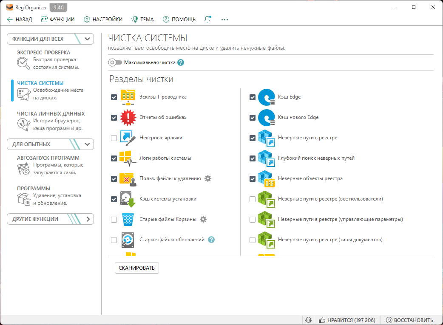Open the ПОМОЩЬ menu
Screen dimensions: 443x325
click(x=179, y=19)
